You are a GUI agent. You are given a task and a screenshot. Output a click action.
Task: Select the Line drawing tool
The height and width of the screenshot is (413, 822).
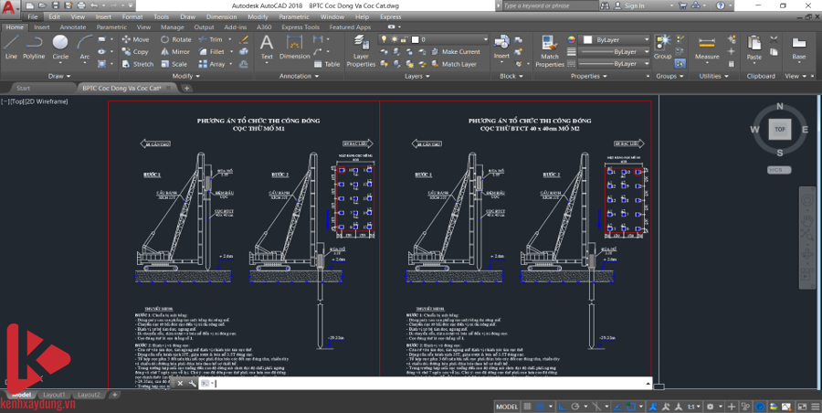tap(11, 46)
